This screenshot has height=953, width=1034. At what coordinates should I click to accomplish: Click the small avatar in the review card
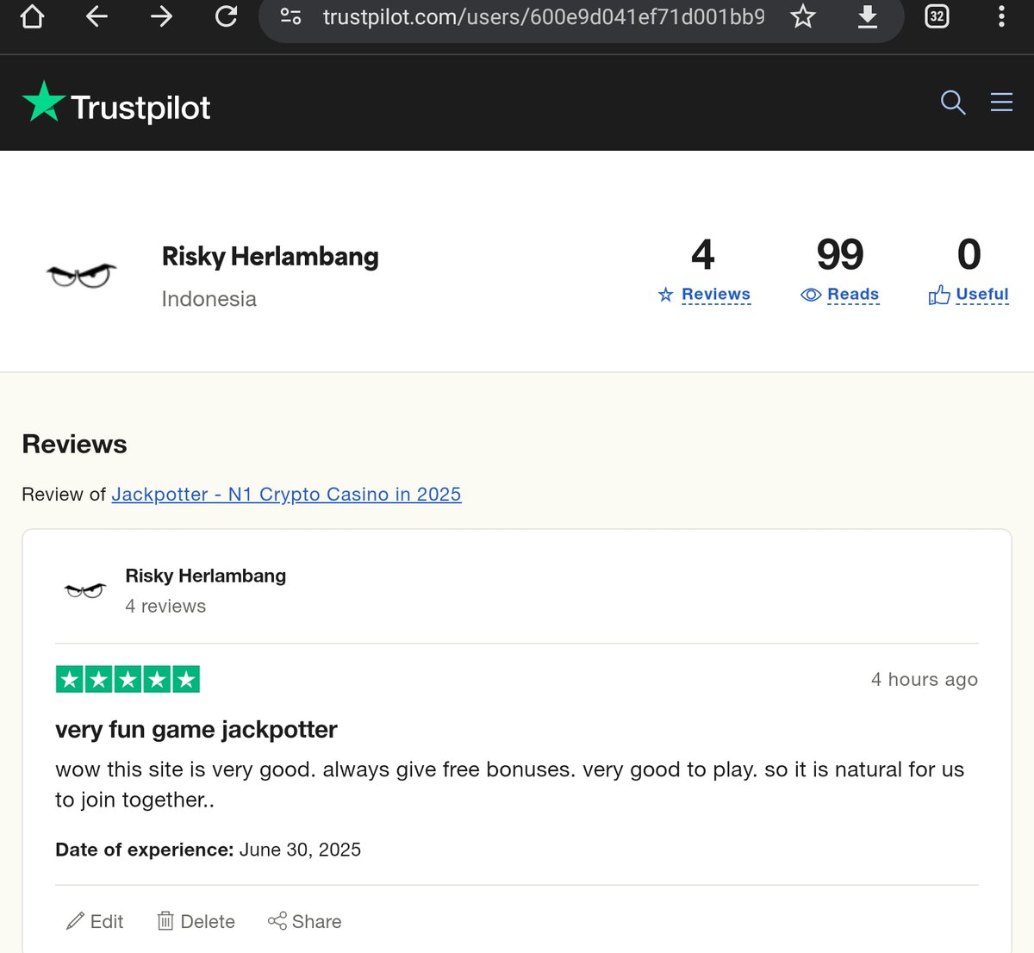[84, 590]
